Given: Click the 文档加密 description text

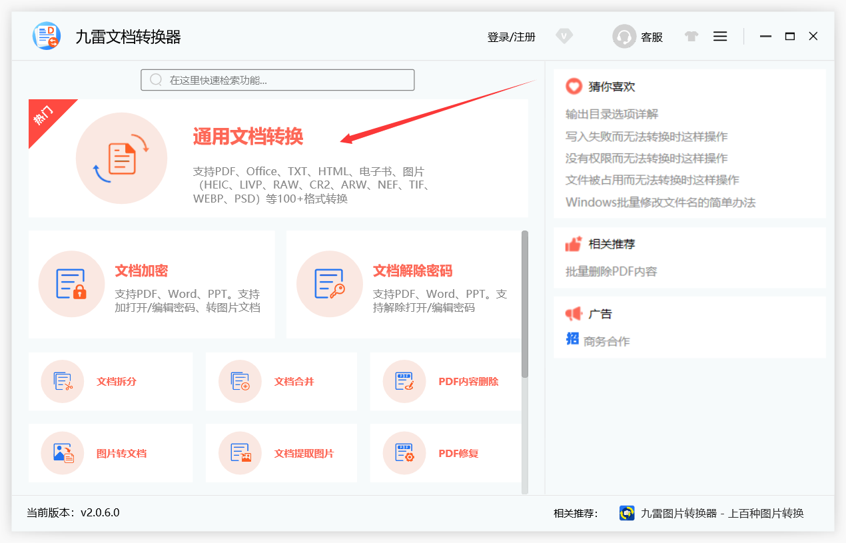Looking at the screenshot, I should 187,300.
